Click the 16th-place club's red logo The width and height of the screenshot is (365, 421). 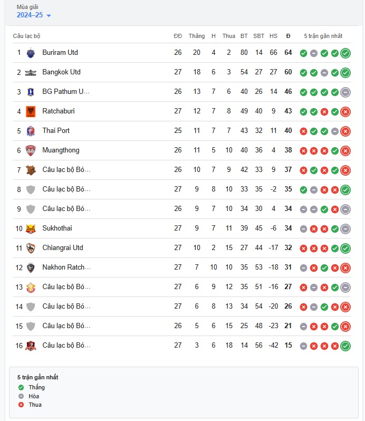(31, 346)
